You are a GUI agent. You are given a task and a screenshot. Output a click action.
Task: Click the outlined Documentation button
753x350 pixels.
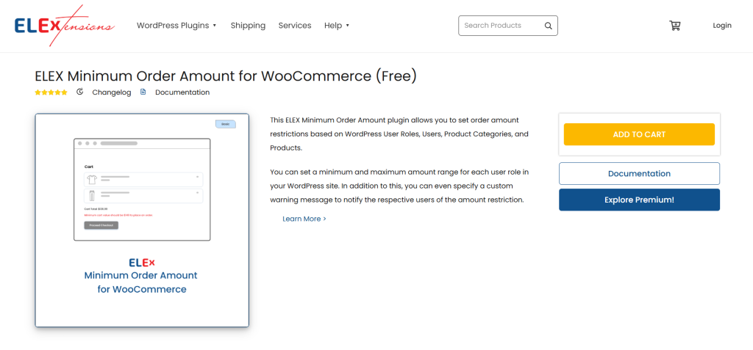(639, 174)
